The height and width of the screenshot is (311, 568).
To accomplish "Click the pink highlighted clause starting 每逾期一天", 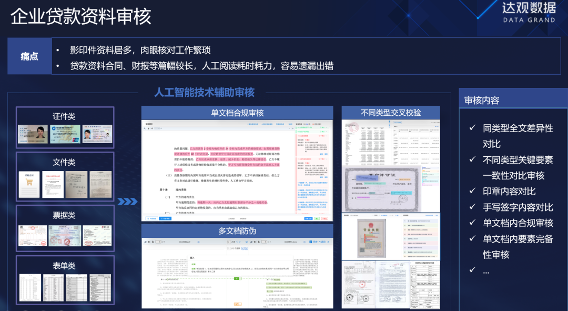I will pyautogui.click(x=232, y=202).
